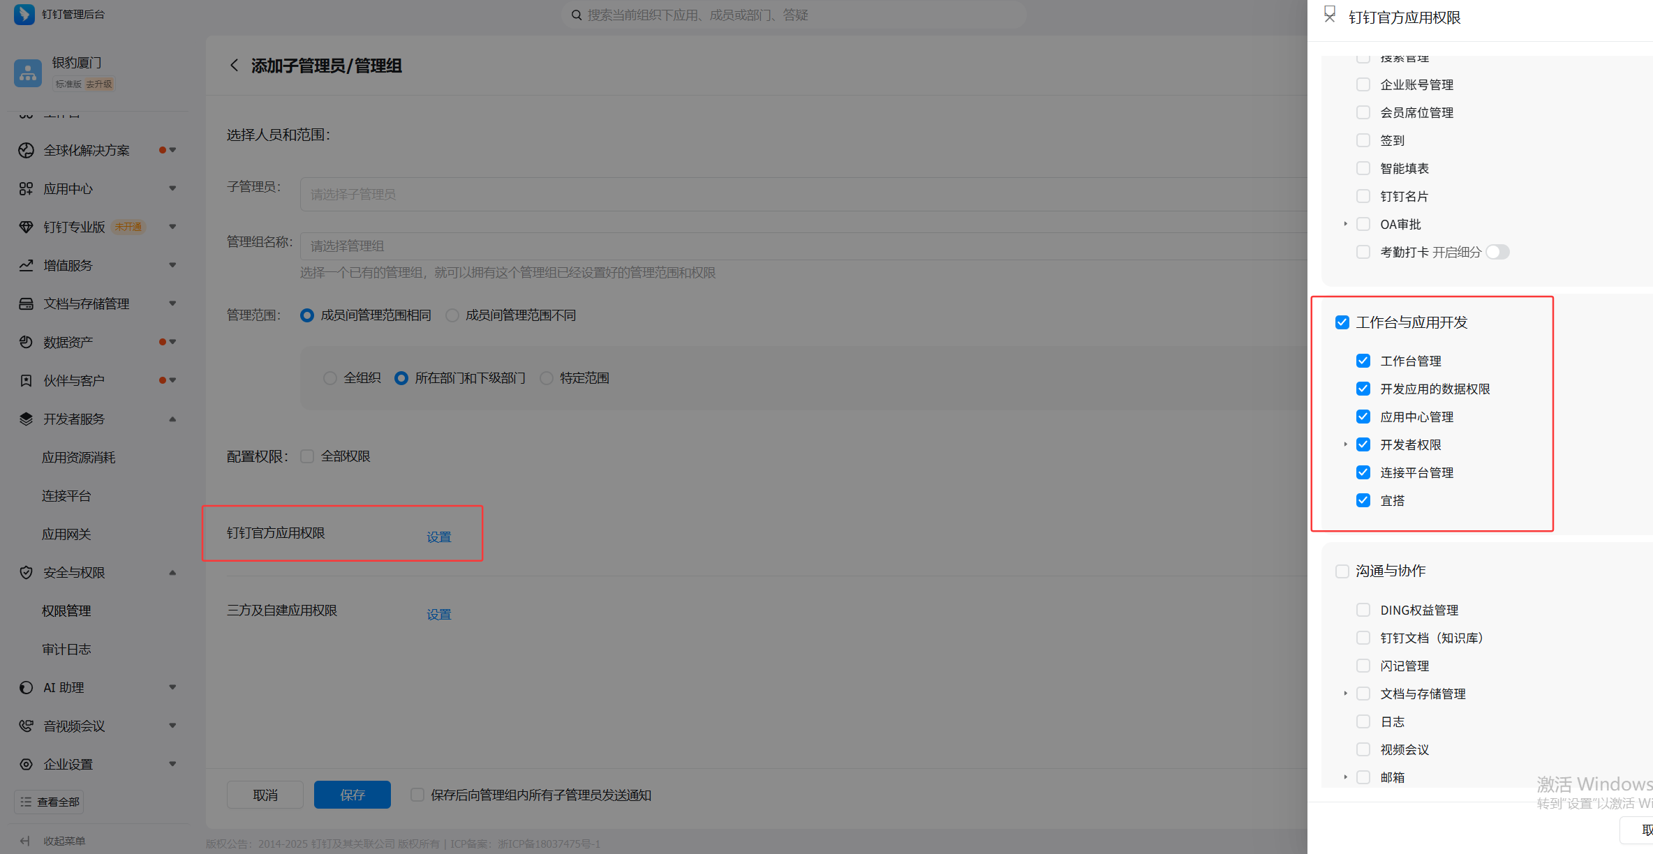
Task: Click the 钉钉专业版 diamond icon
Action: point(26,227)
